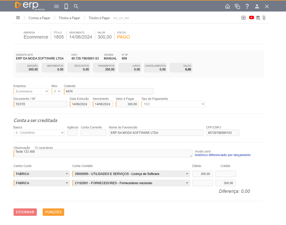Go to Títulos a Pagar breadcrumb
The width and height of the screenshot is (286, 225).
[x=69, y=18]
